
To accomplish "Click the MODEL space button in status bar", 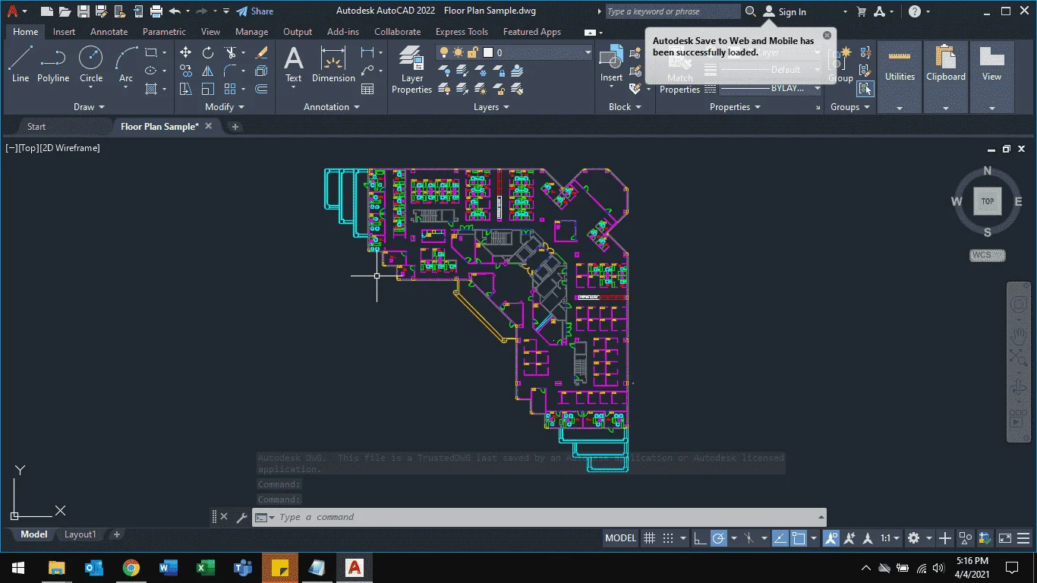I will click(x=620, y=538).
